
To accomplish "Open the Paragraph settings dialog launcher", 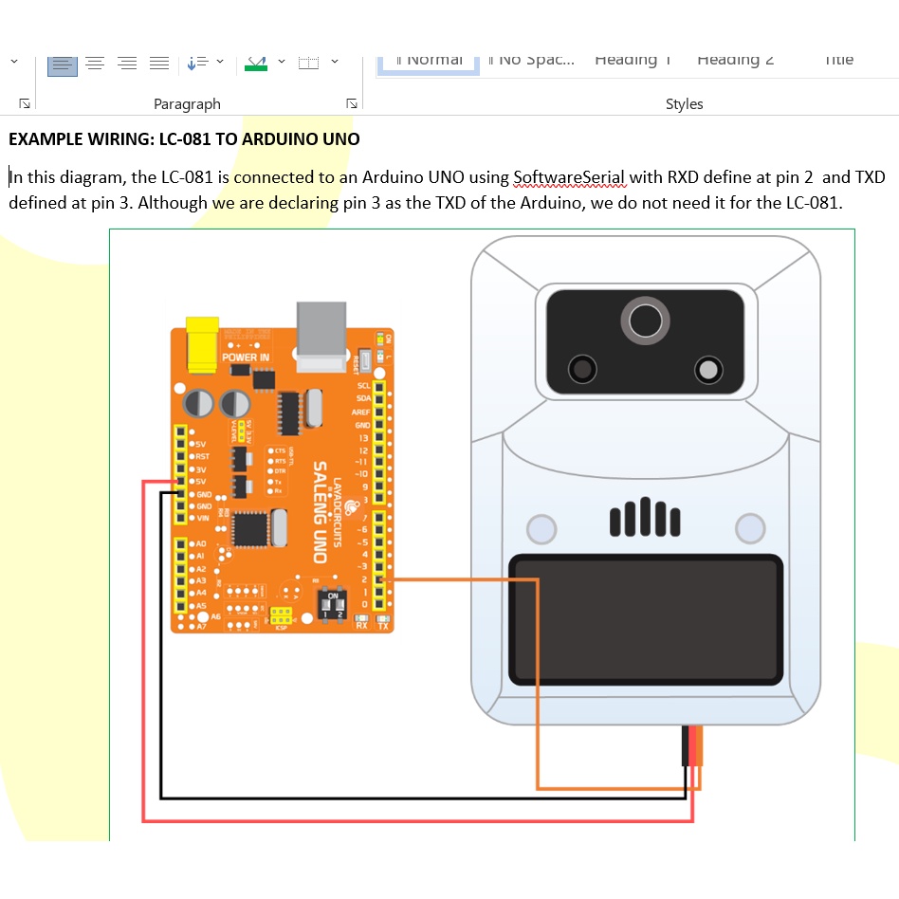I will tap(352, 103).
